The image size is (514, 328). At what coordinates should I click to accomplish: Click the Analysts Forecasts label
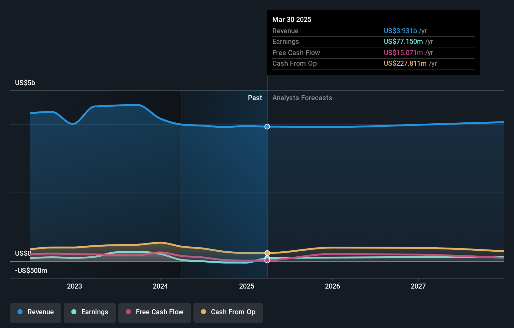302,98
